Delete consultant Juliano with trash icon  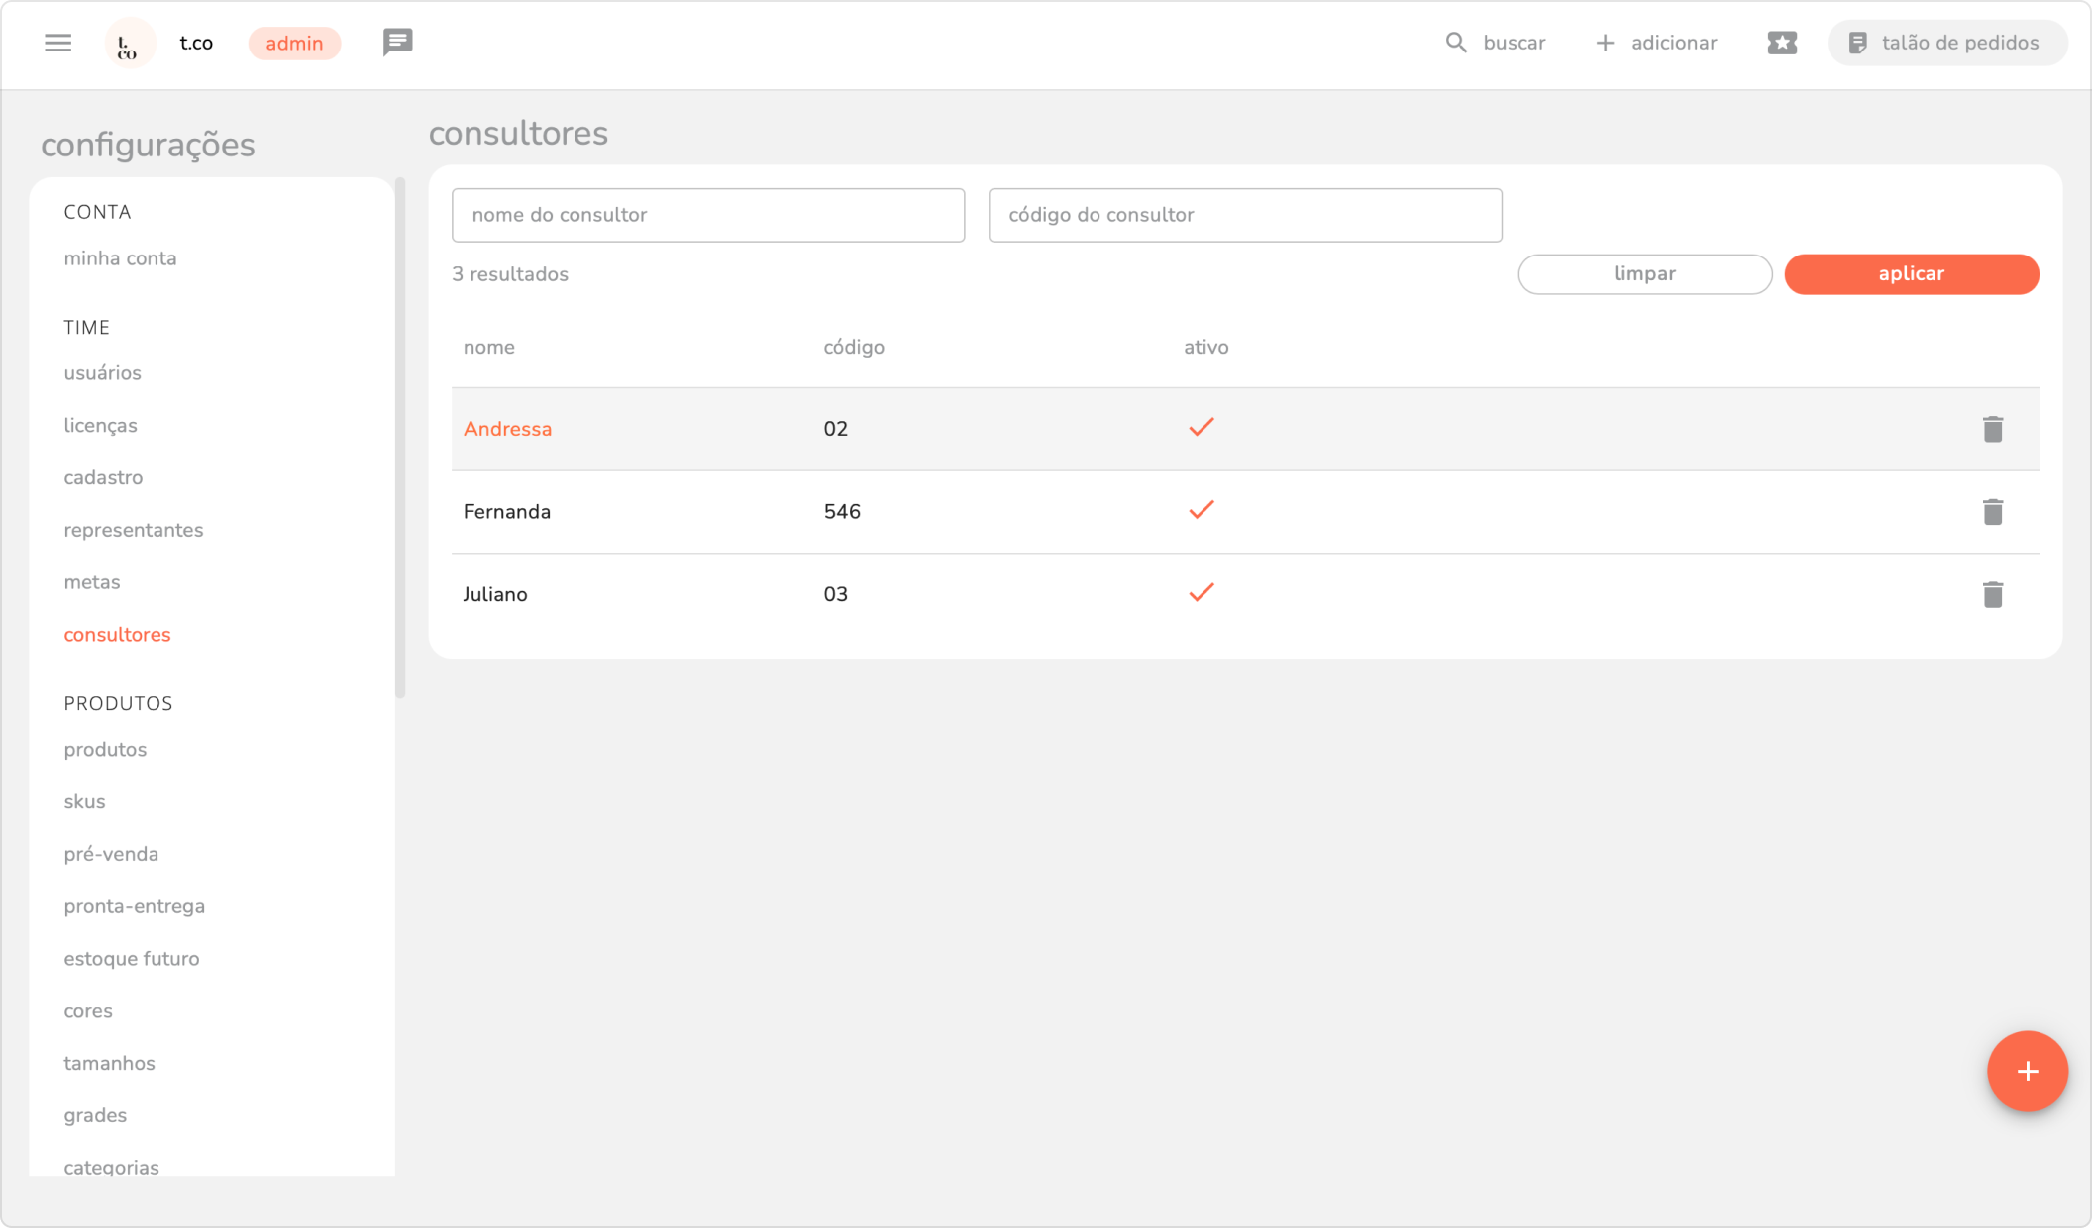click(x=1992, y=594)
